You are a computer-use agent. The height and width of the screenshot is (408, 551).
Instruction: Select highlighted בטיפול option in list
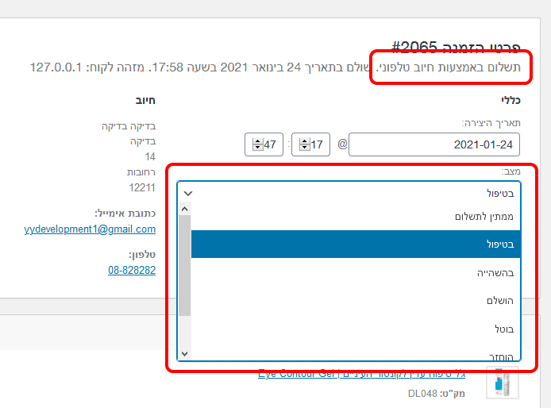356,244
